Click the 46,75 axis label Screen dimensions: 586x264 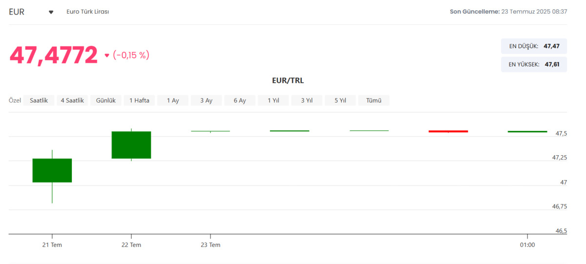[x=560, y=206]
